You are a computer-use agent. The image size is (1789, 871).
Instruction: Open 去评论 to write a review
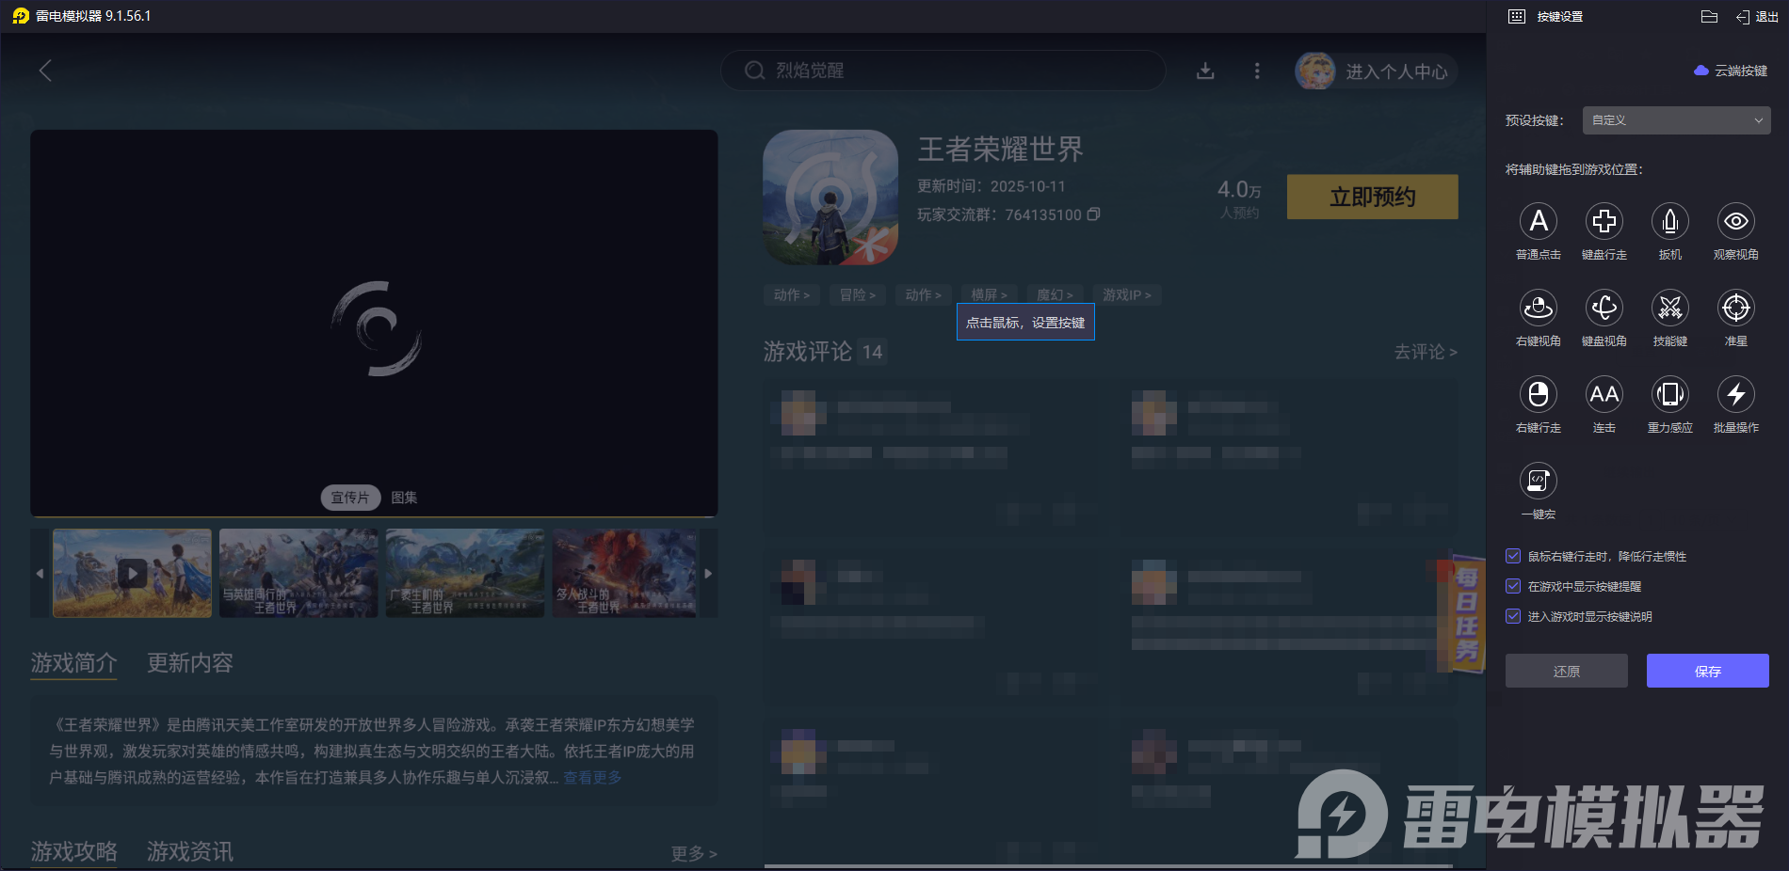1426,352
